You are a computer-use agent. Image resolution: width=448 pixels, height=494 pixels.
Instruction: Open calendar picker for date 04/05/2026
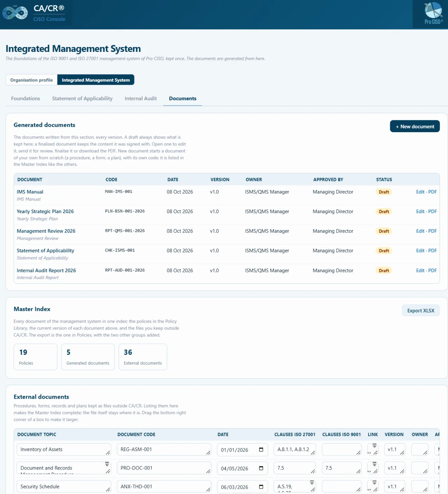pos(261,468)
